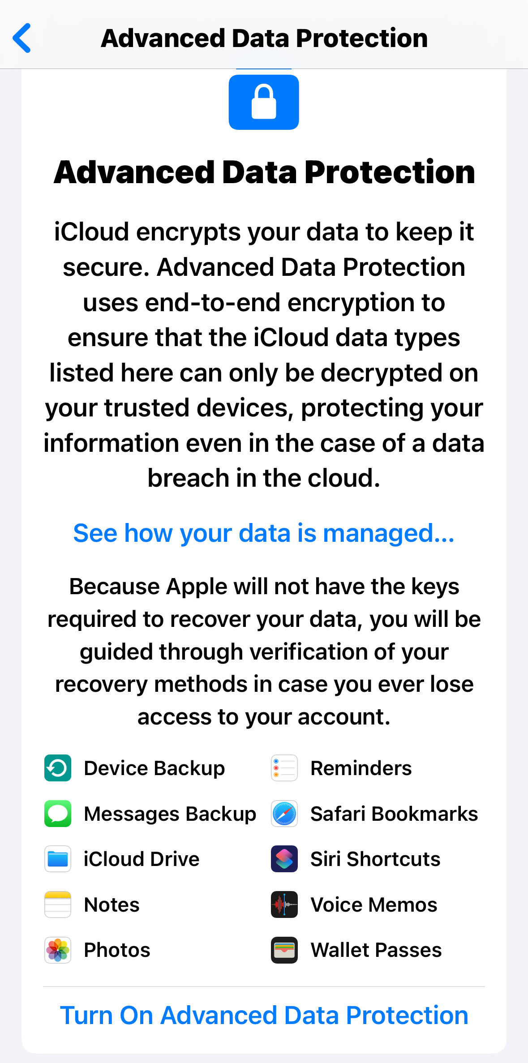Tap the Wallet Passes label
The width and height of the screenshot is (528, 1063).
point(376,950)
